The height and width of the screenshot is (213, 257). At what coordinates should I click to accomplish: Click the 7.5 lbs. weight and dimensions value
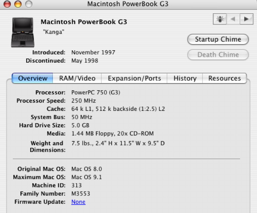coord(118,143)
